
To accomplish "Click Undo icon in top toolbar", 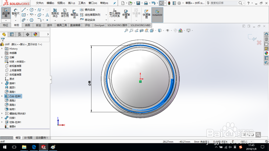I will (153, 3).
